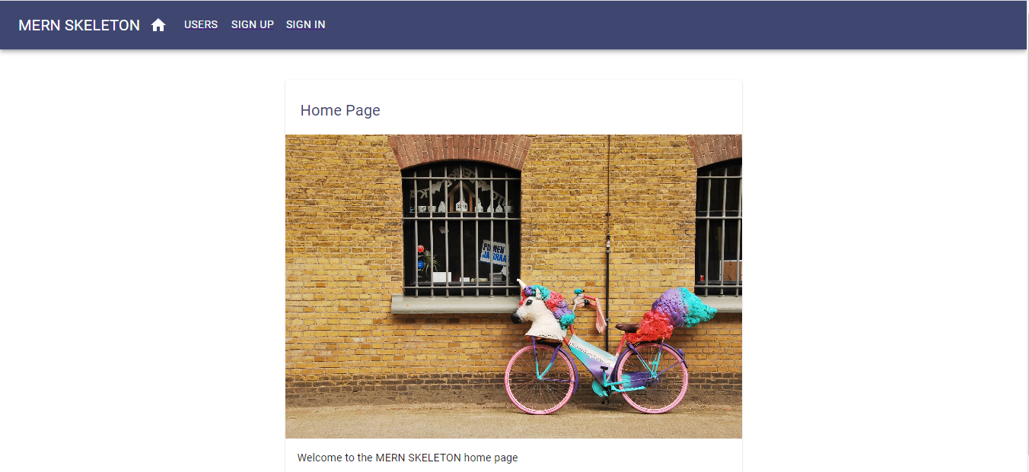1029x472 pixels.
Task: Click the brick arch above the center window
Action: pos(460,150)
